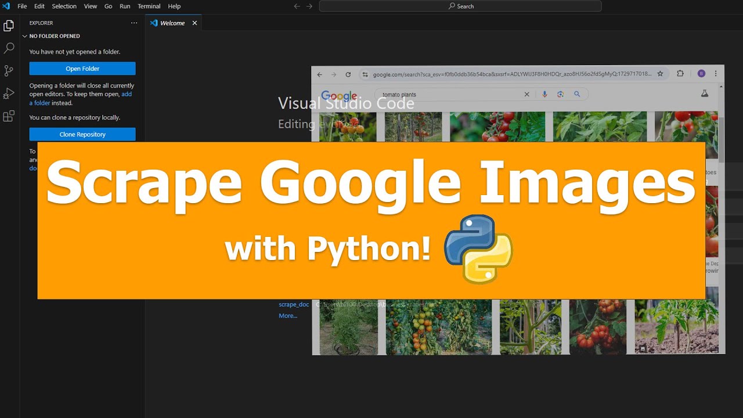Go forward with the title bar arrow
Image resolution: width=743 pixels, height=418 pixels.
[309, 6]
